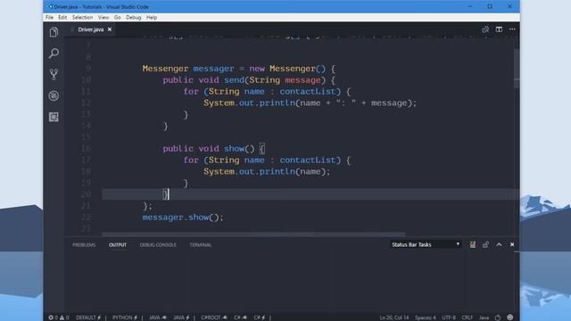Run the DEFAULT task in the status bar
571x321 pixels.
(x=88, y=317)
